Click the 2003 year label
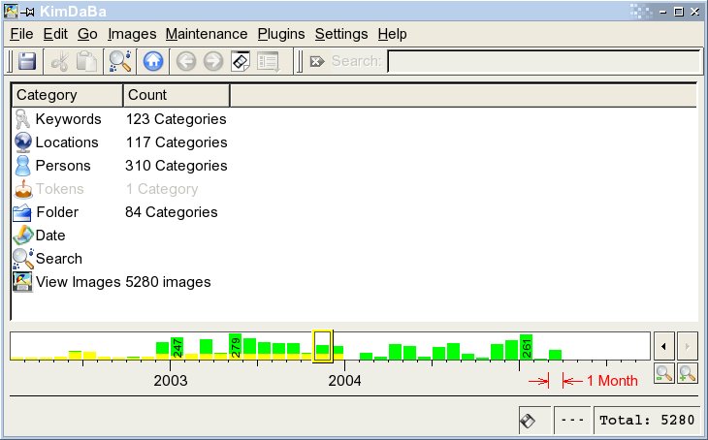 point(171,381)
